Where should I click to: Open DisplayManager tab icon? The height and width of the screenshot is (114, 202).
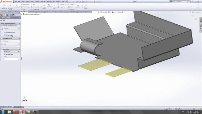13,15
